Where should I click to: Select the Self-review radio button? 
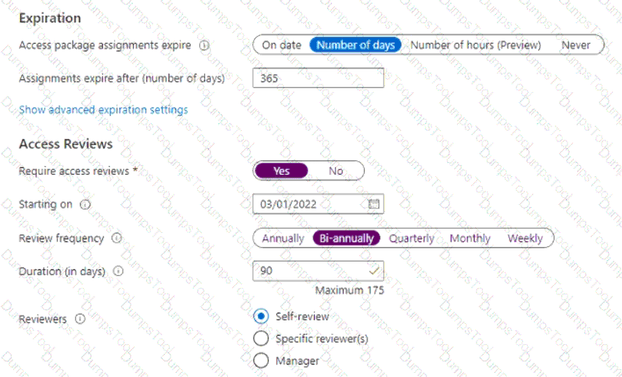tap(261, 316)
